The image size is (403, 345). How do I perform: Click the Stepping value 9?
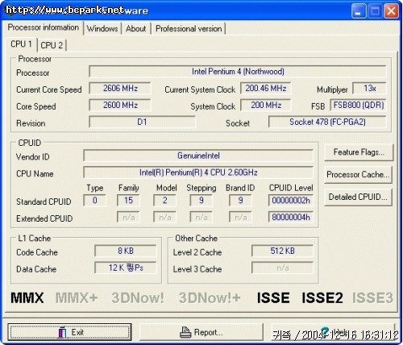(201, 200)
